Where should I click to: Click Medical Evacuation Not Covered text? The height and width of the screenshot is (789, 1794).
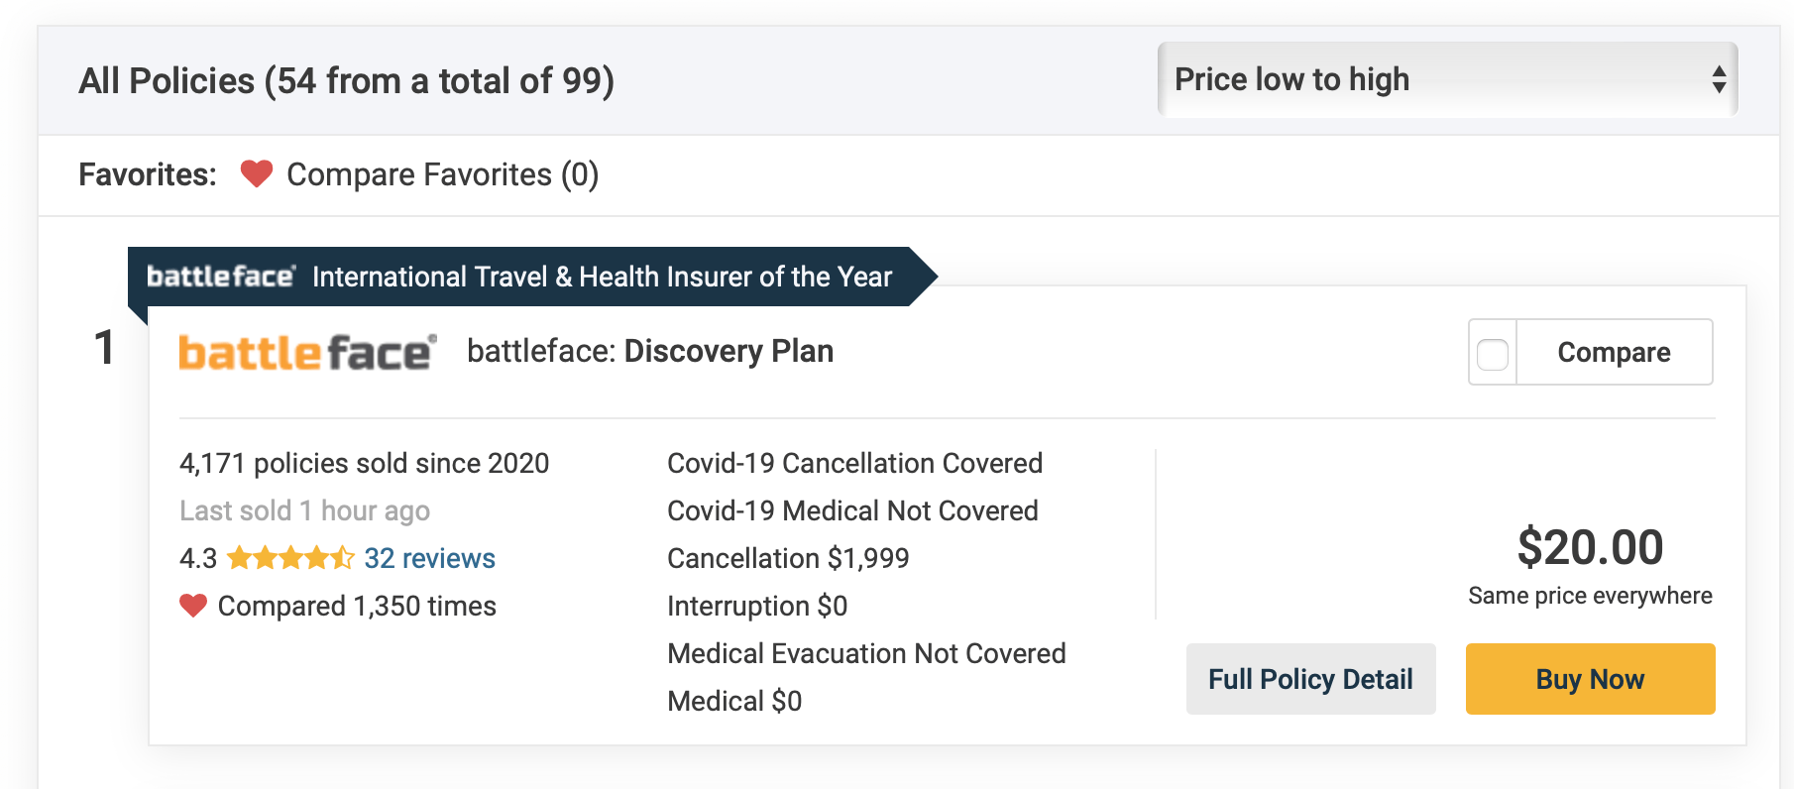pyautogui.click(x=866, y=653)
